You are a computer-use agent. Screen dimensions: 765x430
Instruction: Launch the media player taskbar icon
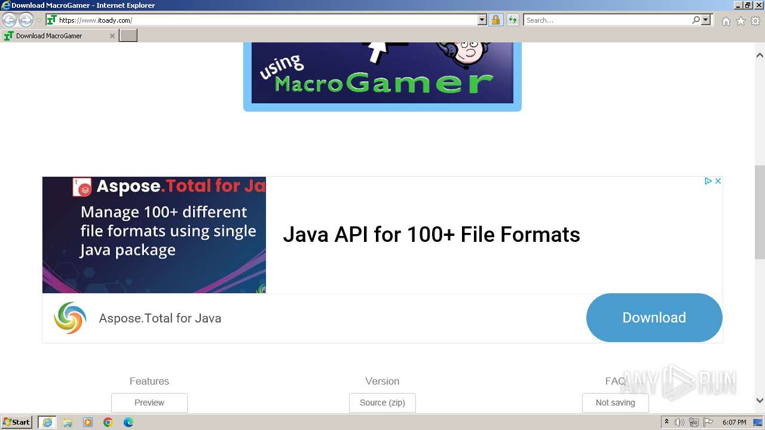tap(88, 422)
